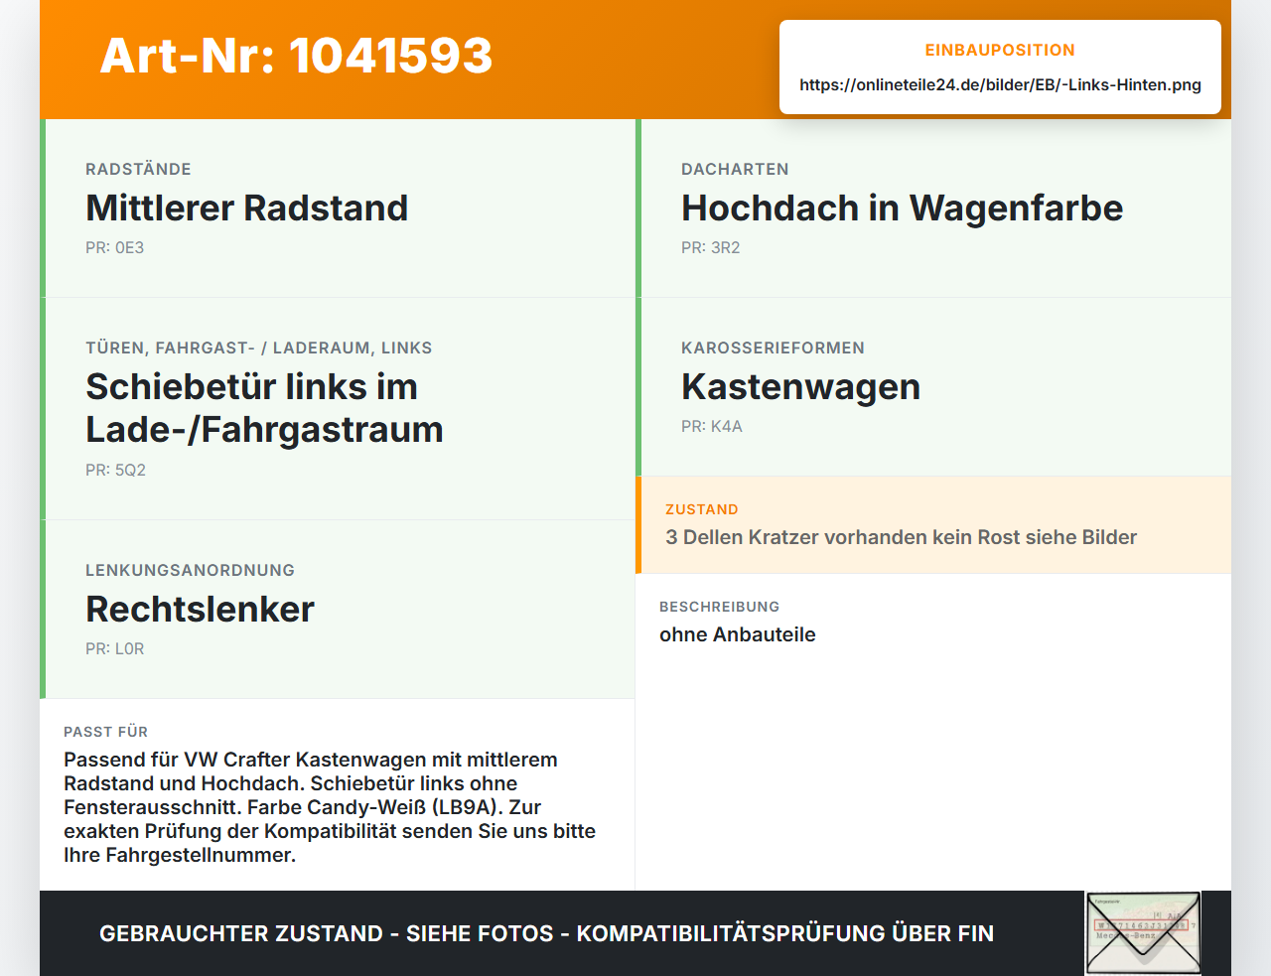
Task: Select Schiebetür links im Lade-/Fahrgastraum
Action: (x=264, y=408)
